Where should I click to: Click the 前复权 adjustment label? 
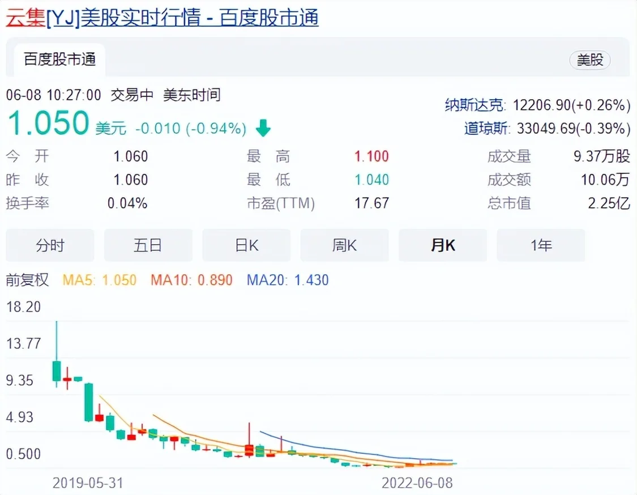point(27,280)
